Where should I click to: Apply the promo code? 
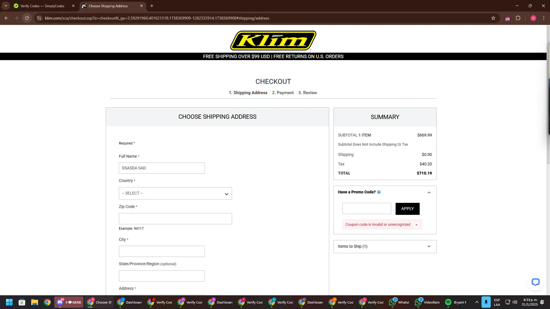(x=407, y=209)
